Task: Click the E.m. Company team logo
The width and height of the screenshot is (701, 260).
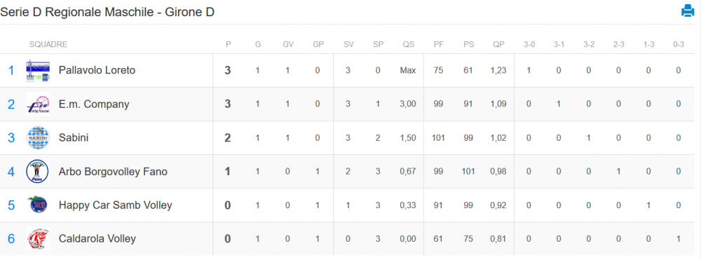Action: coord(38,104)
